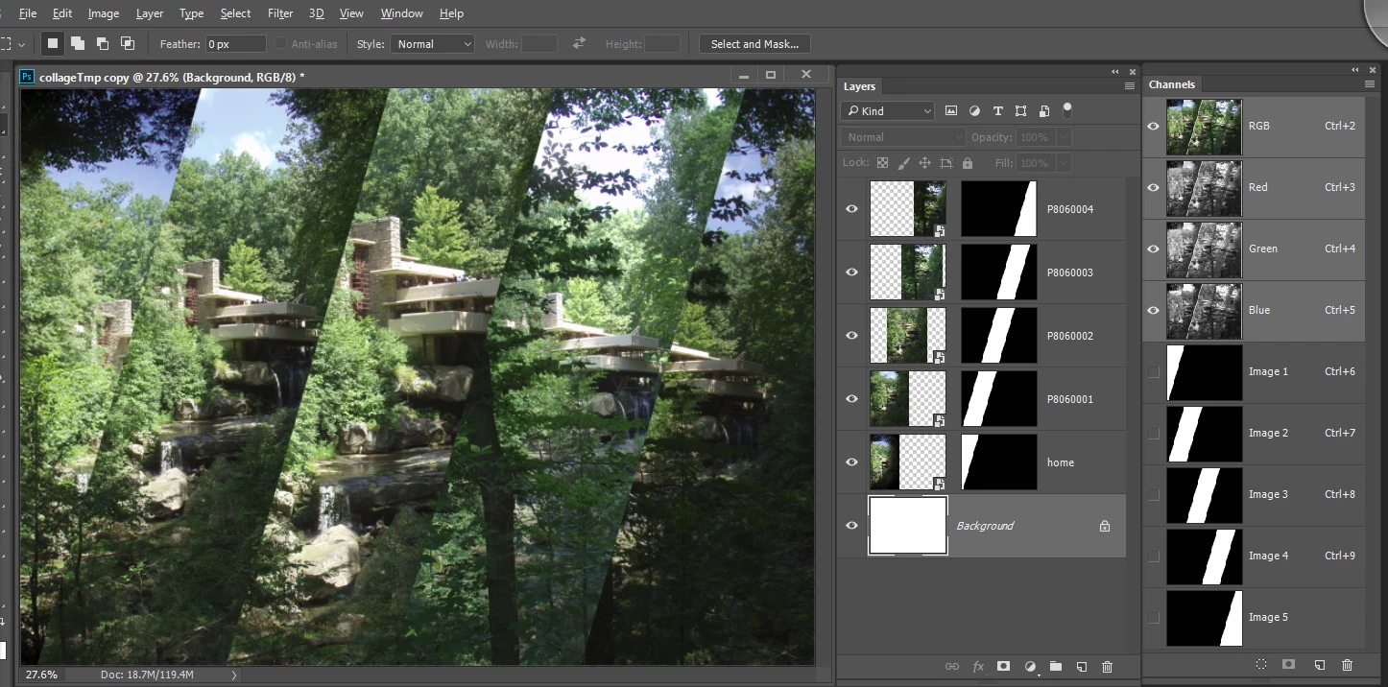
Task: Click lock icon on Background layer
Action: pyautogui.click(x=1105, y=526)
